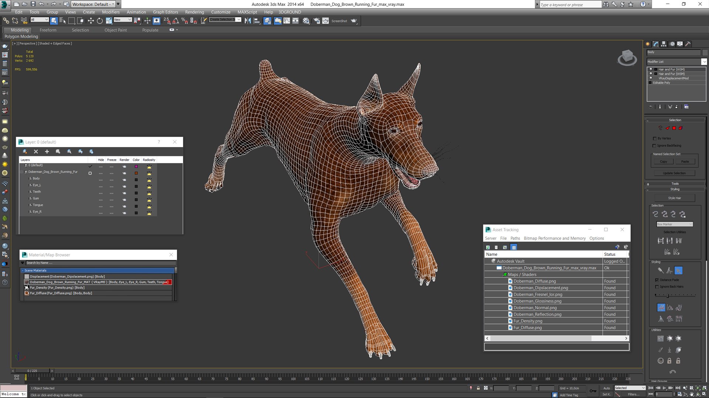Collapse the Selection rollout header
The image size is (709, 398).
tap(675, 120)
